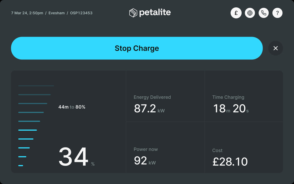Select the charger ID OSP123453
294x184 pixels.
pos(81,13)
